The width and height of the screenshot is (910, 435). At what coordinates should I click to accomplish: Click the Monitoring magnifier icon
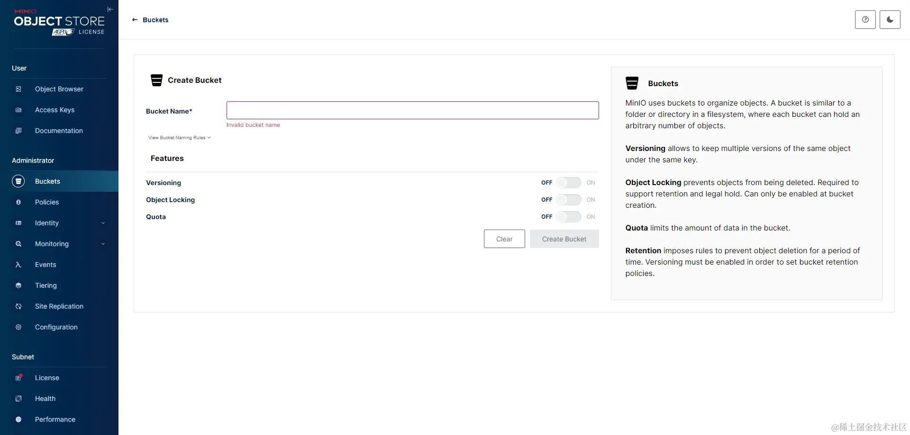[18, 244]
